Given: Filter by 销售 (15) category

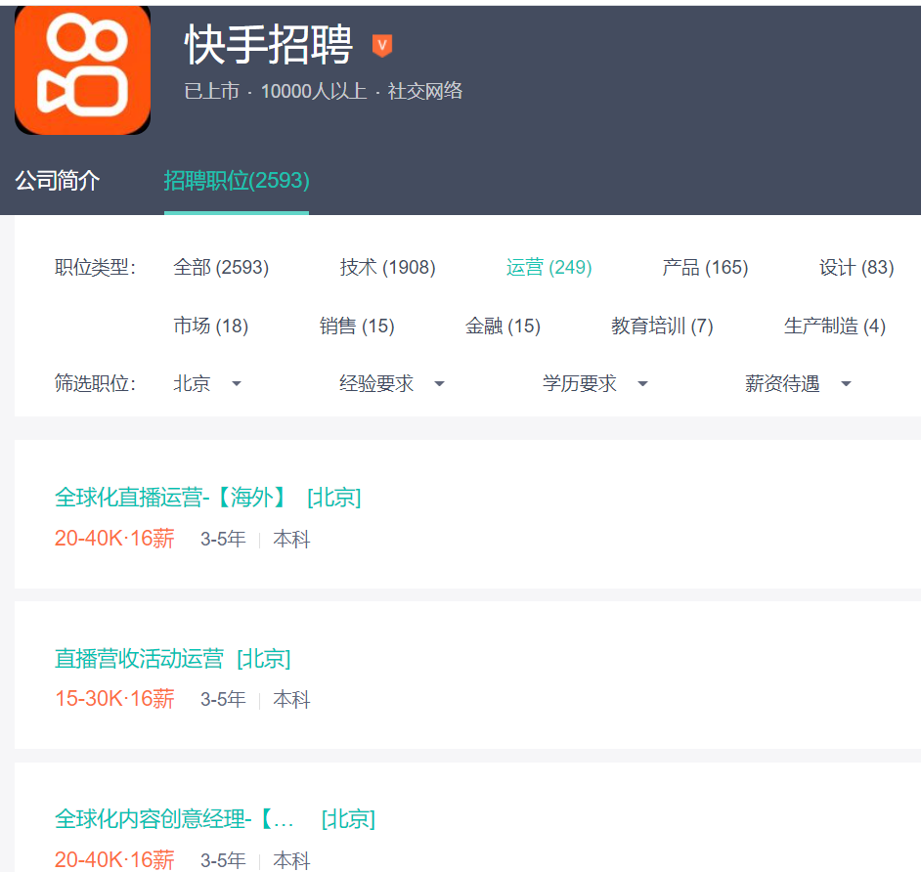Looking at the screenshot, I should click(357, 326).
